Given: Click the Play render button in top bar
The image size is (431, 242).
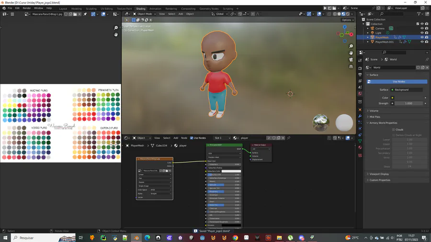Looking at the screenshot, I should [x=325, y=8].
